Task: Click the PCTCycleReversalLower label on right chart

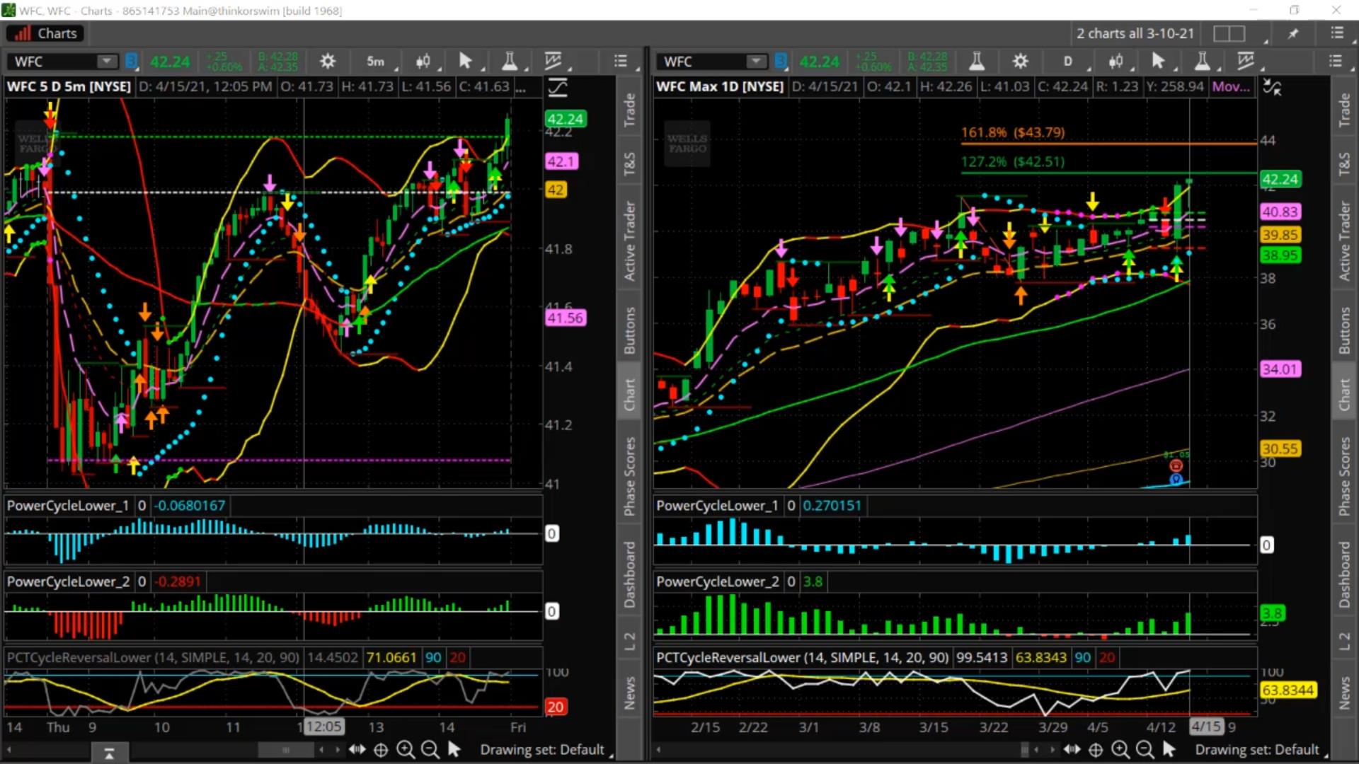Action: (803, 657)
